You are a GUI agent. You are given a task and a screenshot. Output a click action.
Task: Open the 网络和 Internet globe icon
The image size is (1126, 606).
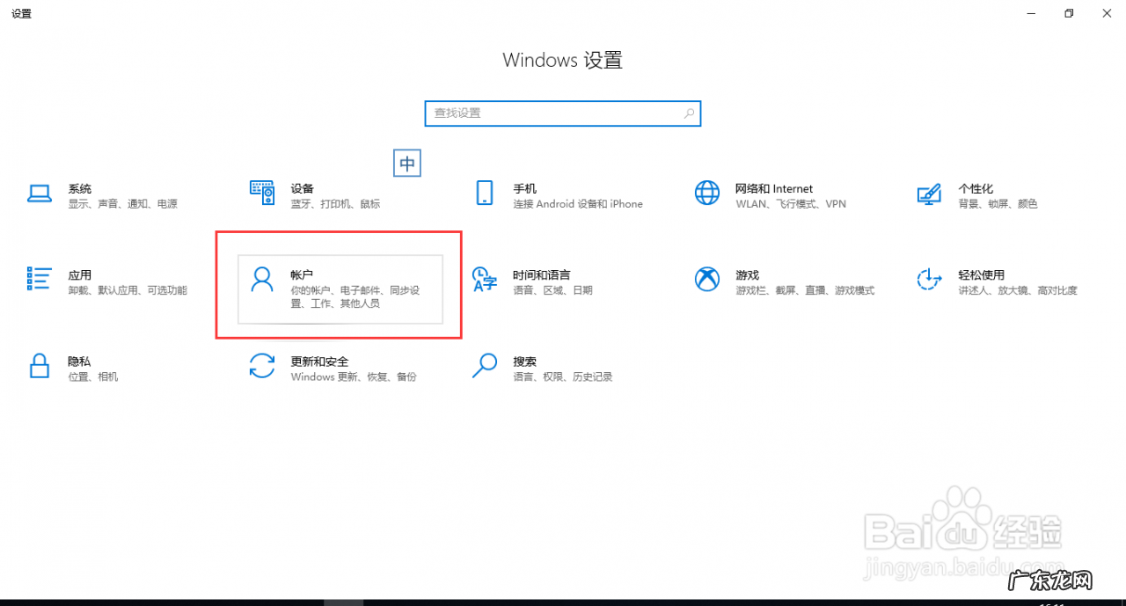pyautogui.click(x=707, y=193)
